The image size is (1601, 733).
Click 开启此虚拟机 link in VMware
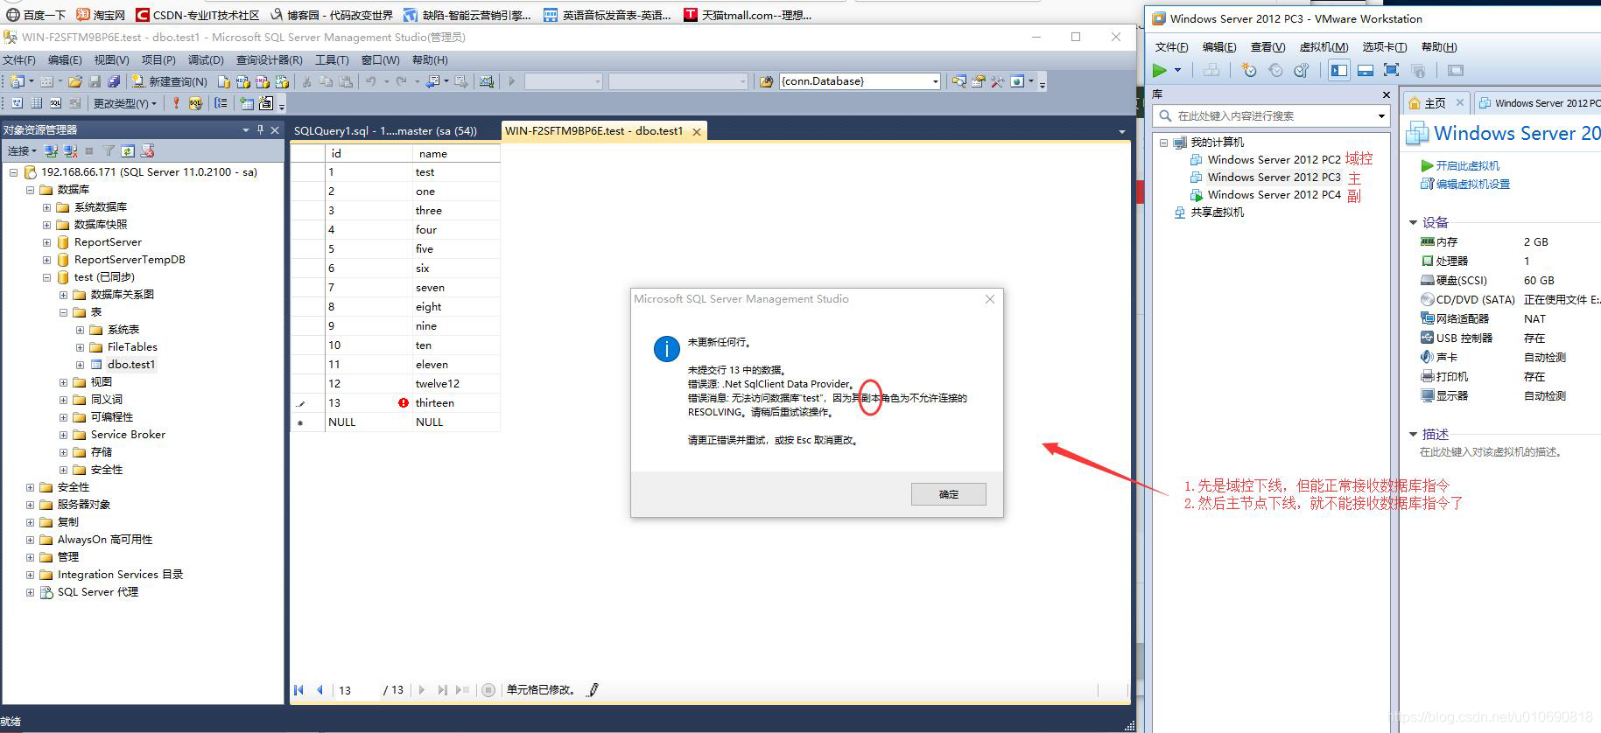[x=1467, y=165]
